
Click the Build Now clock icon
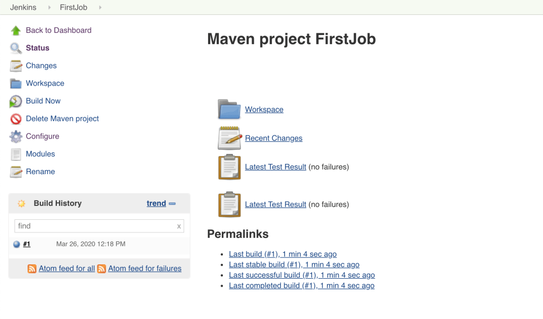pos(16,101)
